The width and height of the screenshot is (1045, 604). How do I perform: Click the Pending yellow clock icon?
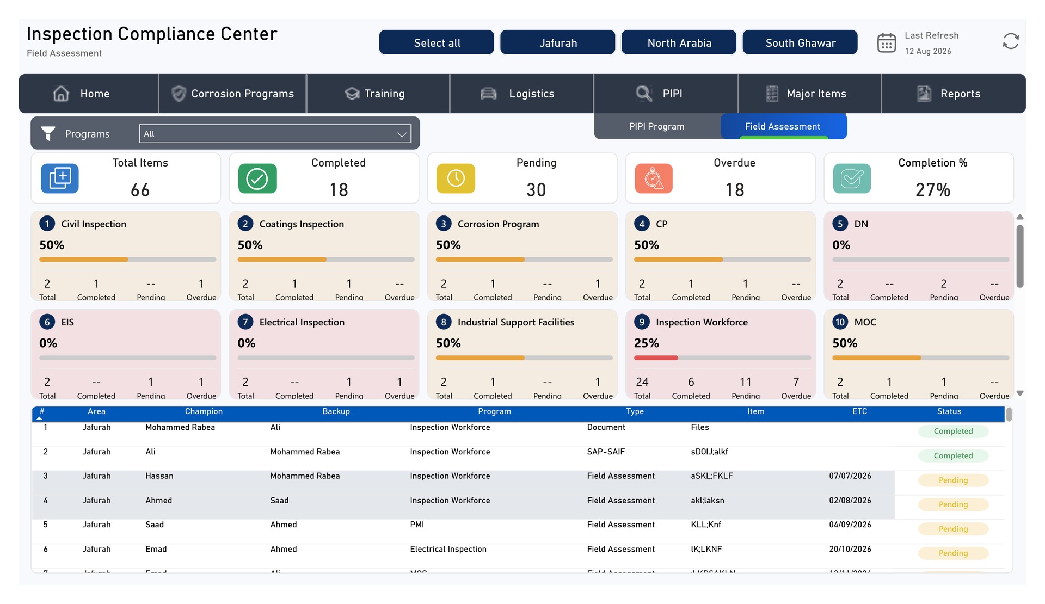[456, 178]
